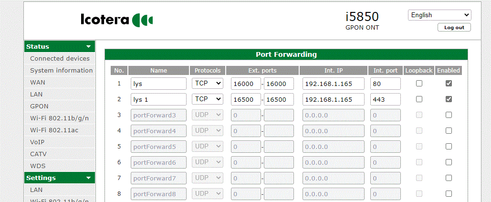Open the English language dropdown

pos(439,15)
